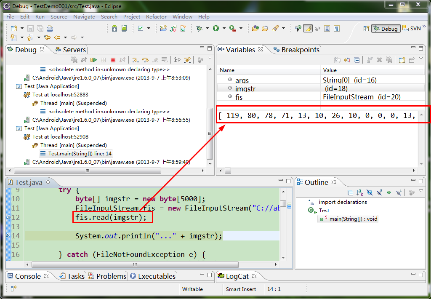The image size is (431, 299).
Task: Click the Open Type icon in toolbar
Action: tap(255, 28)
